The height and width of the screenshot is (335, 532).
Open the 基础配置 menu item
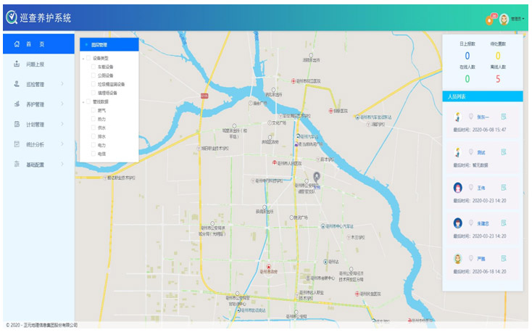point(35,165)
